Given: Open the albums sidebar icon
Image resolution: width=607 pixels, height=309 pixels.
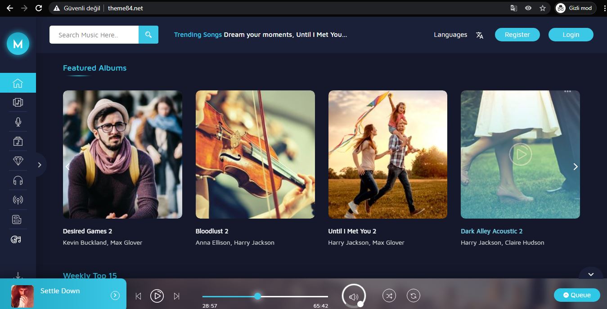Looking at the screenshot, I should click(x=18, y=103).
